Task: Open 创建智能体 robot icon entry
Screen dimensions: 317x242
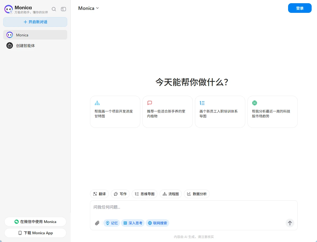Action: tap(10, 46)
